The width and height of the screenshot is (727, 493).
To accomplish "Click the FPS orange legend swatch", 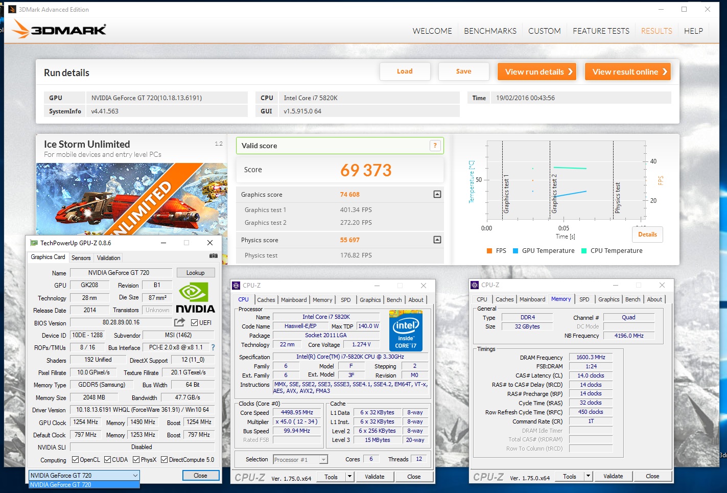I will [489, 251].
